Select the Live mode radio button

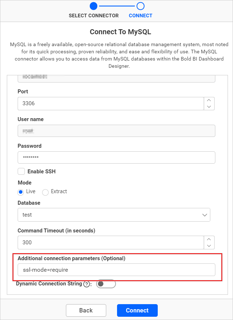pos(21,192)
